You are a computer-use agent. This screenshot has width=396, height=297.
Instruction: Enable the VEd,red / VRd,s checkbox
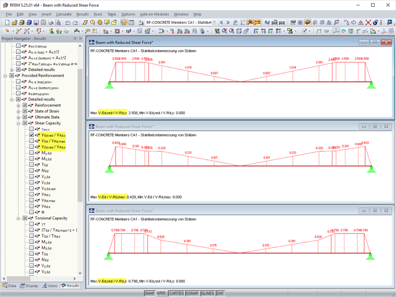click(x=32, y=147)
